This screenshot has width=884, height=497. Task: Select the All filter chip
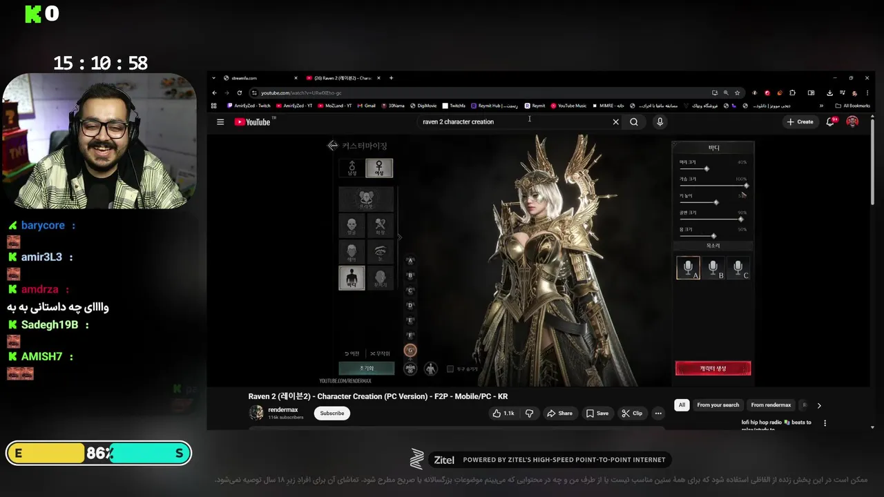(682, 405)
